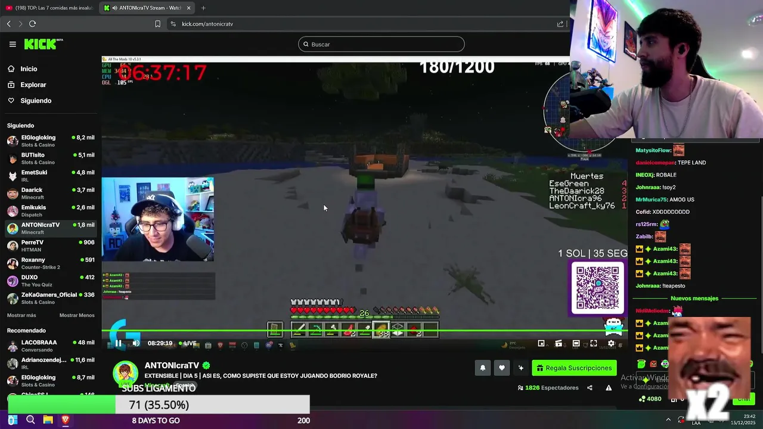Open ANTONIcraTV channel avatar
Image resolution: width=763 pixels, height=429 pixels.
125,373
